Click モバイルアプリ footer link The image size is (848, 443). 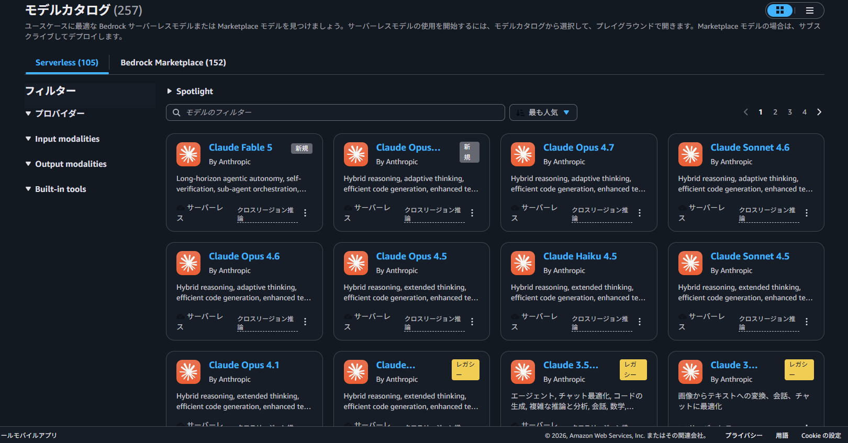(x=28, y=435)
